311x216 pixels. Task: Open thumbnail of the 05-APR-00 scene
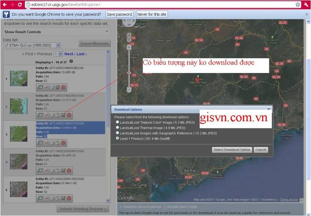tap(19, 162)
